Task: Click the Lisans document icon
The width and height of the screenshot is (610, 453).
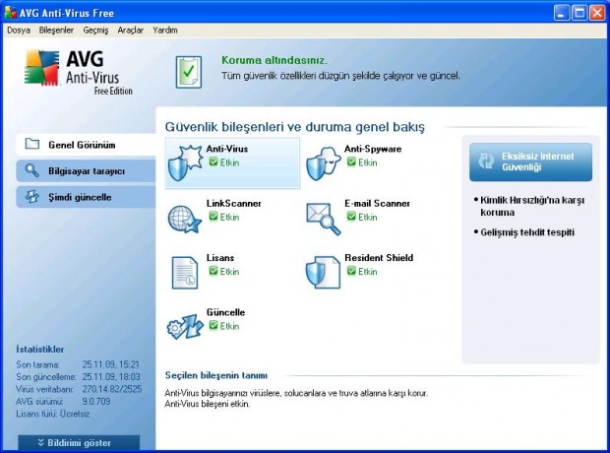Action: (x=184, y=273)
